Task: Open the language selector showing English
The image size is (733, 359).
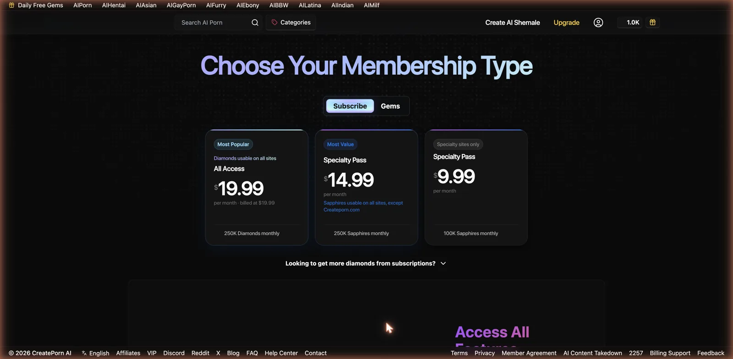Action: pos(95,353)
